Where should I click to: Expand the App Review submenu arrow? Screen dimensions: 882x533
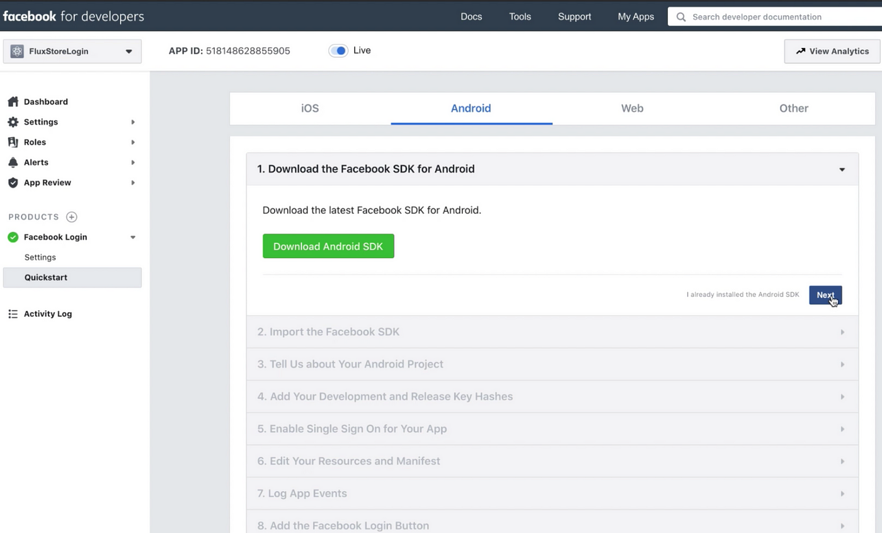coord(133,182)
